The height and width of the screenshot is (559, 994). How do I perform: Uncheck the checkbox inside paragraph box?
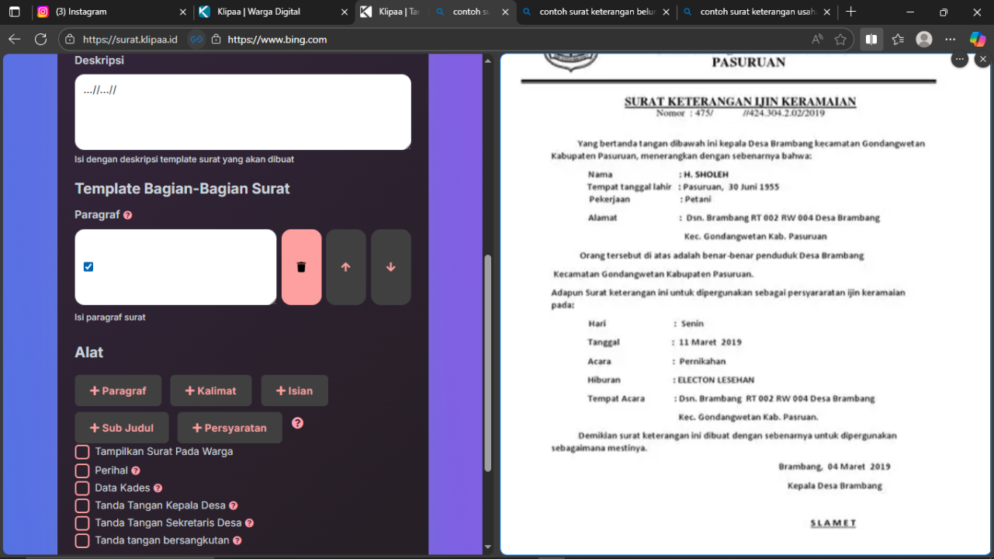pyautogui.click(x=88, y=267)
